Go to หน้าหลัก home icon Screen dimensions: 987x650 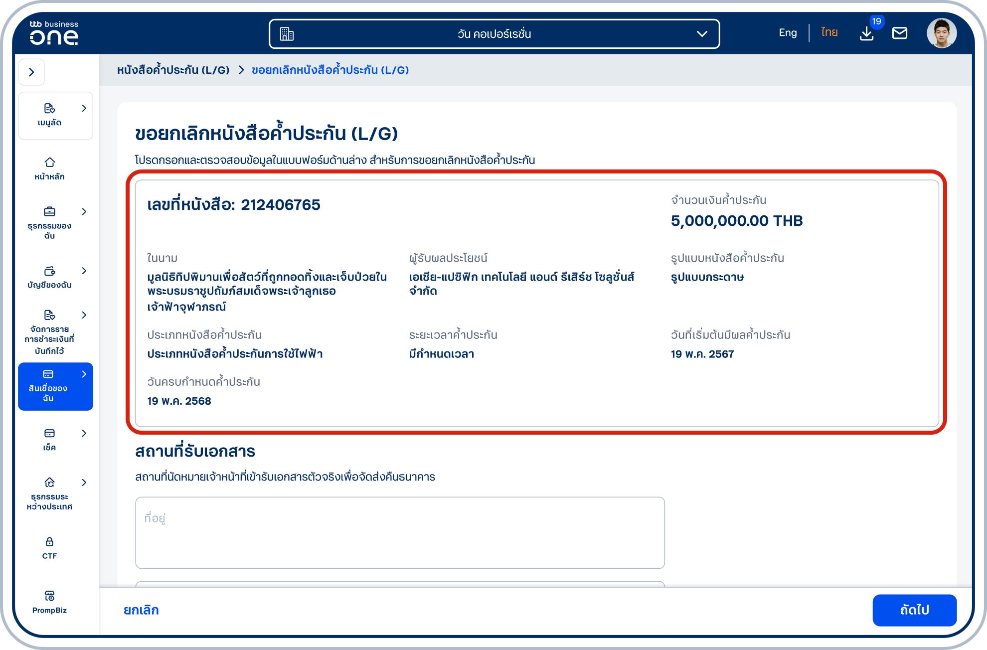click(49, 162)
